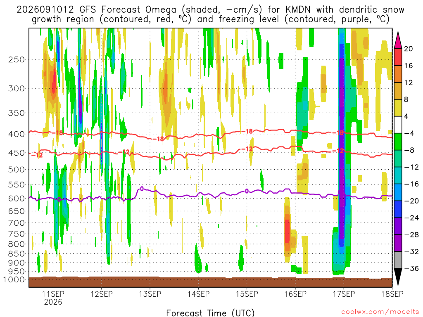Click the 11SEP 2026 axis label
The height and width of the screenshot is (317, 423).
point(53,298)
